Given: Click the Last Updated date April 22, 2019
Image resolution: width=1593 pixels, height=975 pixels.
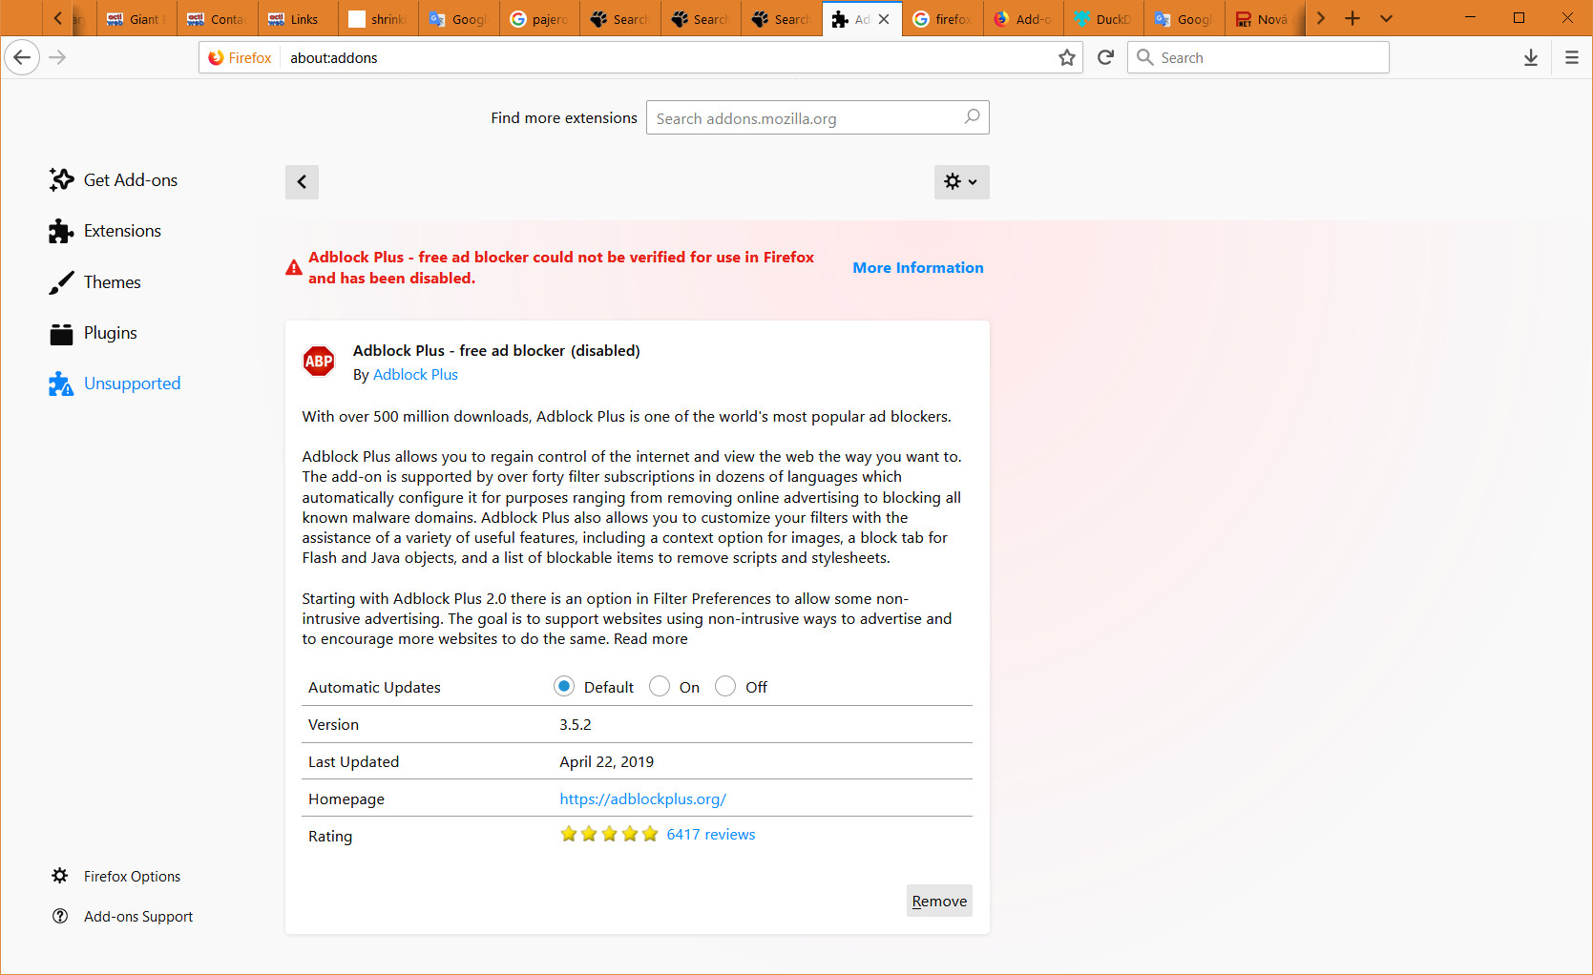Looking at the screenshot, I should [607, 762].
